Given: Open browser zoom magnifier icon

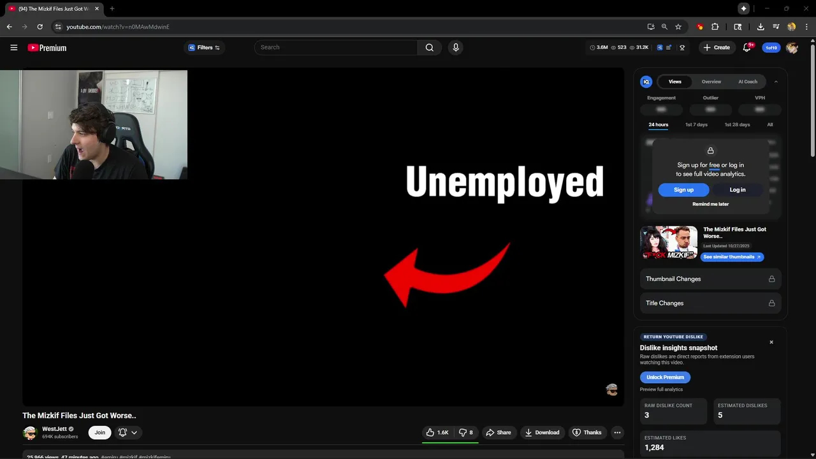Looking at the screenshot, I should pyautogui.click(x=664, y=27).
